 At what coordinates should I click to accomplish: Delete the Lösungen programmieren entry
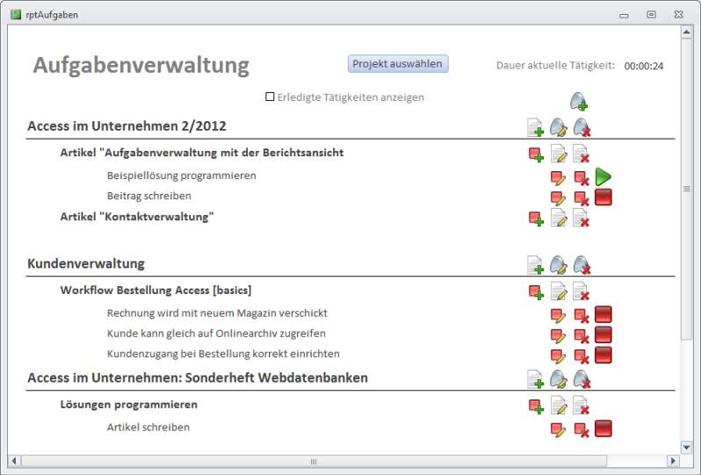click(581, 406)
